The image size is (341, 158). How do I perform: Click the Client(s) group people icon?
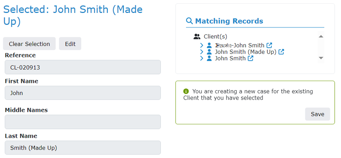197,37
